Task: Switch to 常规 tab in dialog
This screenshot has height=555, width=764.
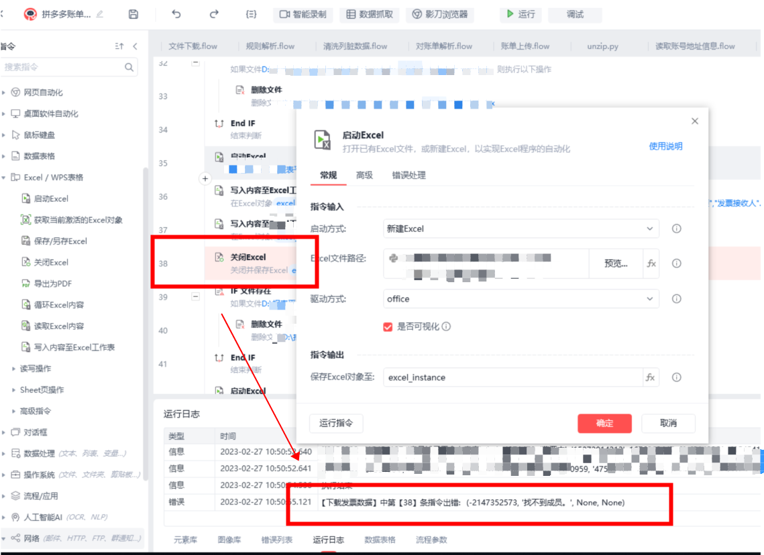Action: 329,175
